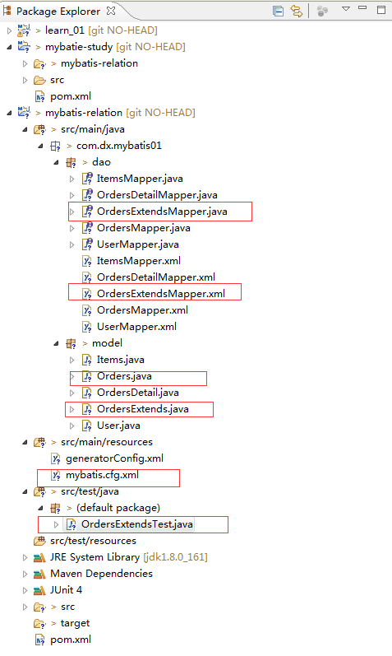
Task: Click the UserMapper.xml file icon
Action: click(87, 327)
